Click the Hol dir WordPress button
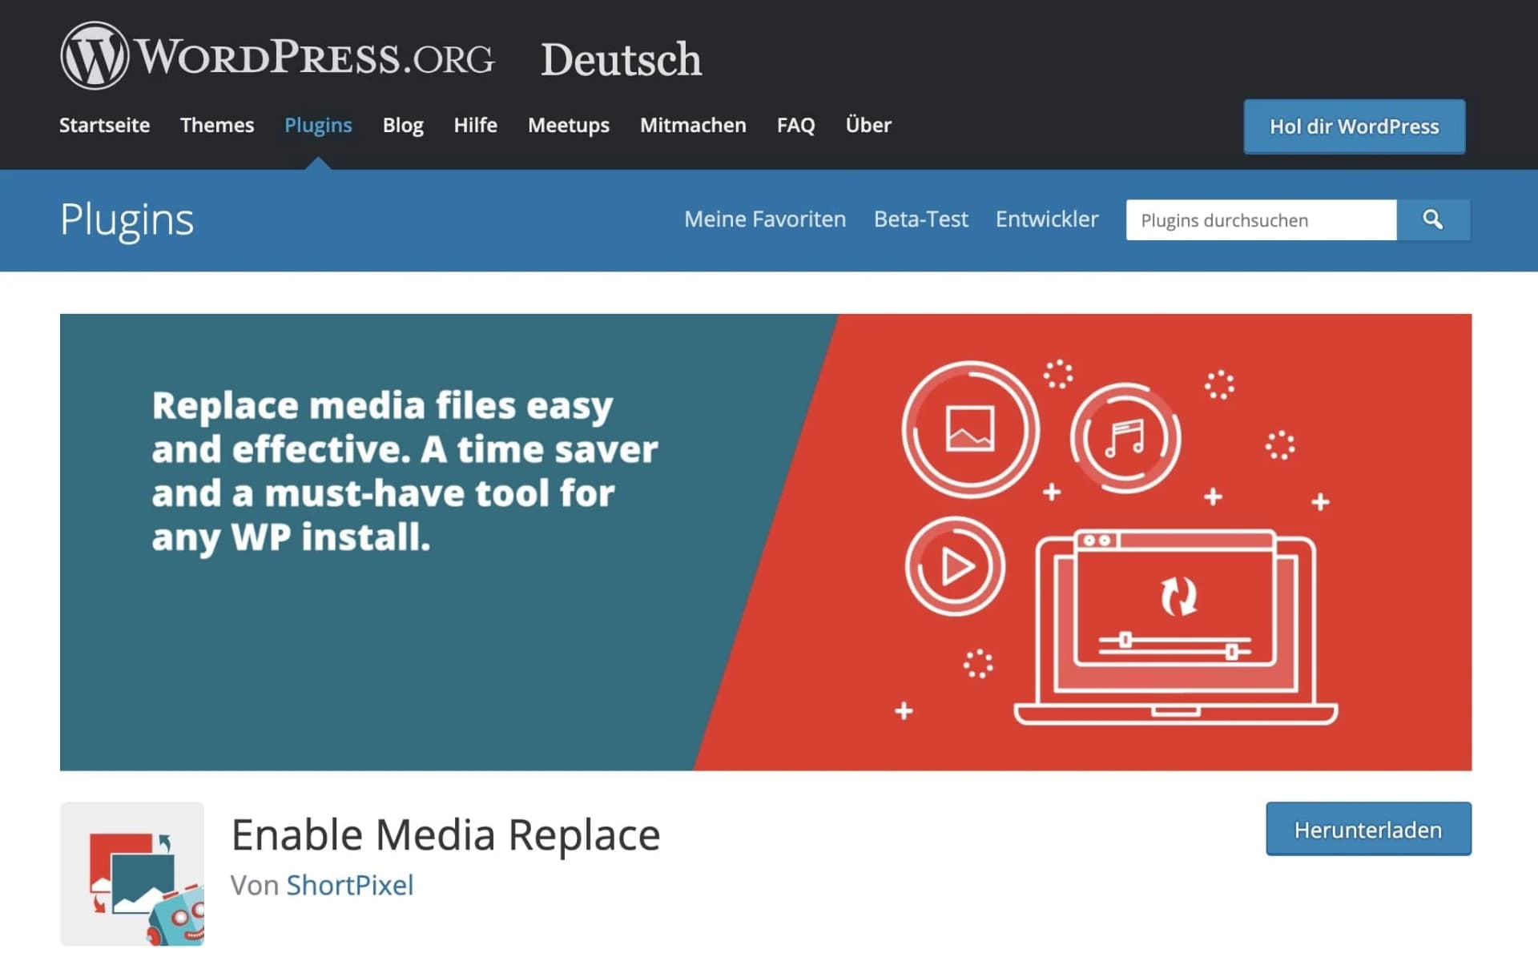The height and width of the screenshot is (973, 1538). [x=1353, y=127]
